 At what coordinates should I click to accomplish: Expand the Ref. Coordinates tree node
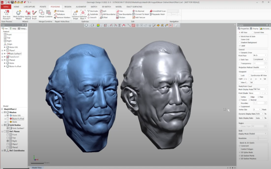point(2,151)
